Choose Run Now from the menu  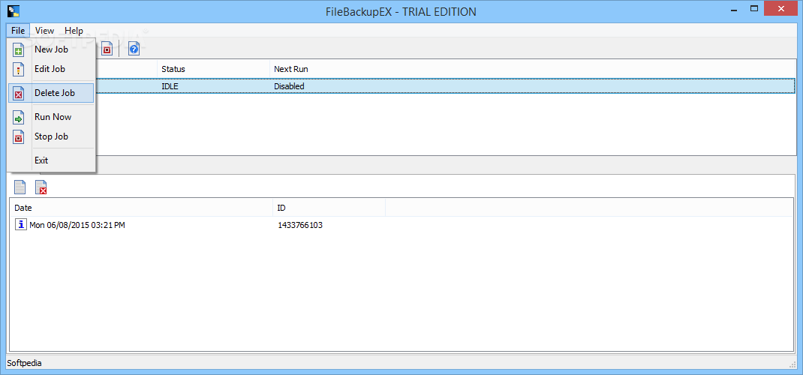(x=53, y=117)
